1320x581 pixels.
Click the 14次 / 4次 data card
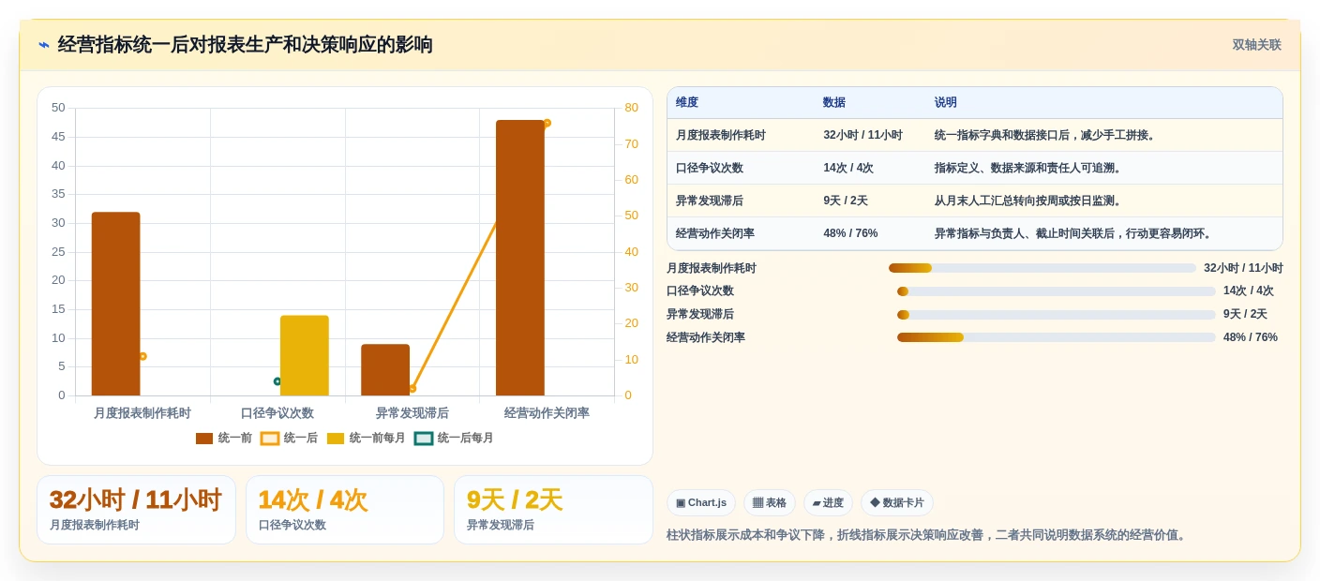(x=345, y=510)
